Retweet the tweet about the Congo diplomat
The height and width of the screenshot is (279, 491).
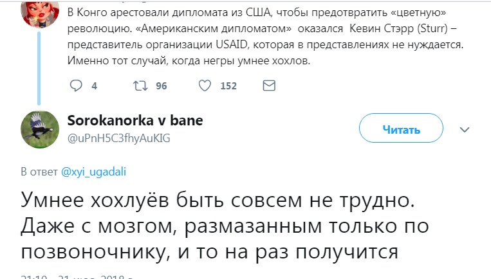139,85
